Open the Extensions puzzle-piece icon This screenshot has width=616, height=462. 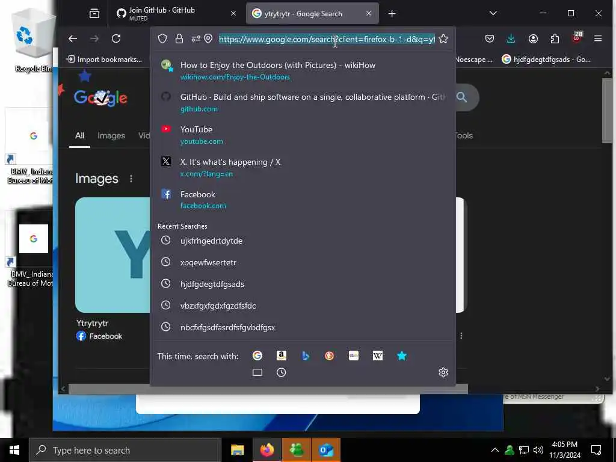coord(555,38)
